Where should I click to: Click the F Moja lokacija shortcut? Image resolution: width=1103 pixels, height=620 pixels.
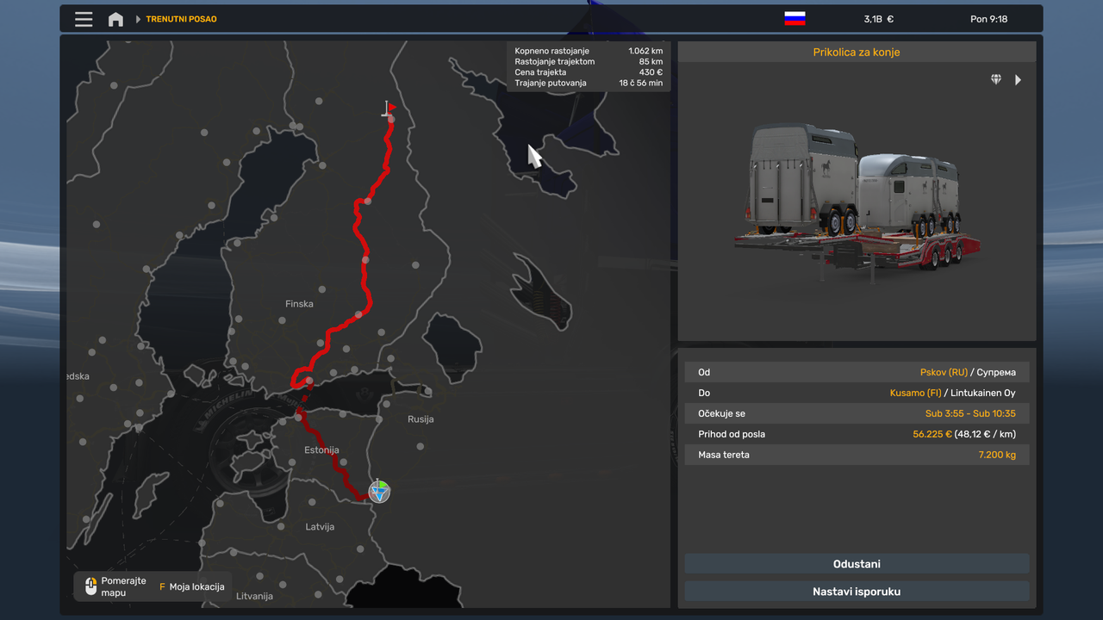pos(192,587)
